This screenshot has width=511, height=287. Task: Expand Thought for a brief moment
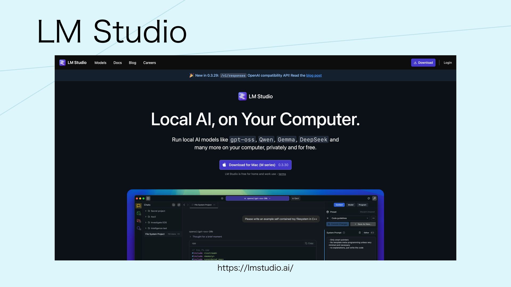(190, 237)
